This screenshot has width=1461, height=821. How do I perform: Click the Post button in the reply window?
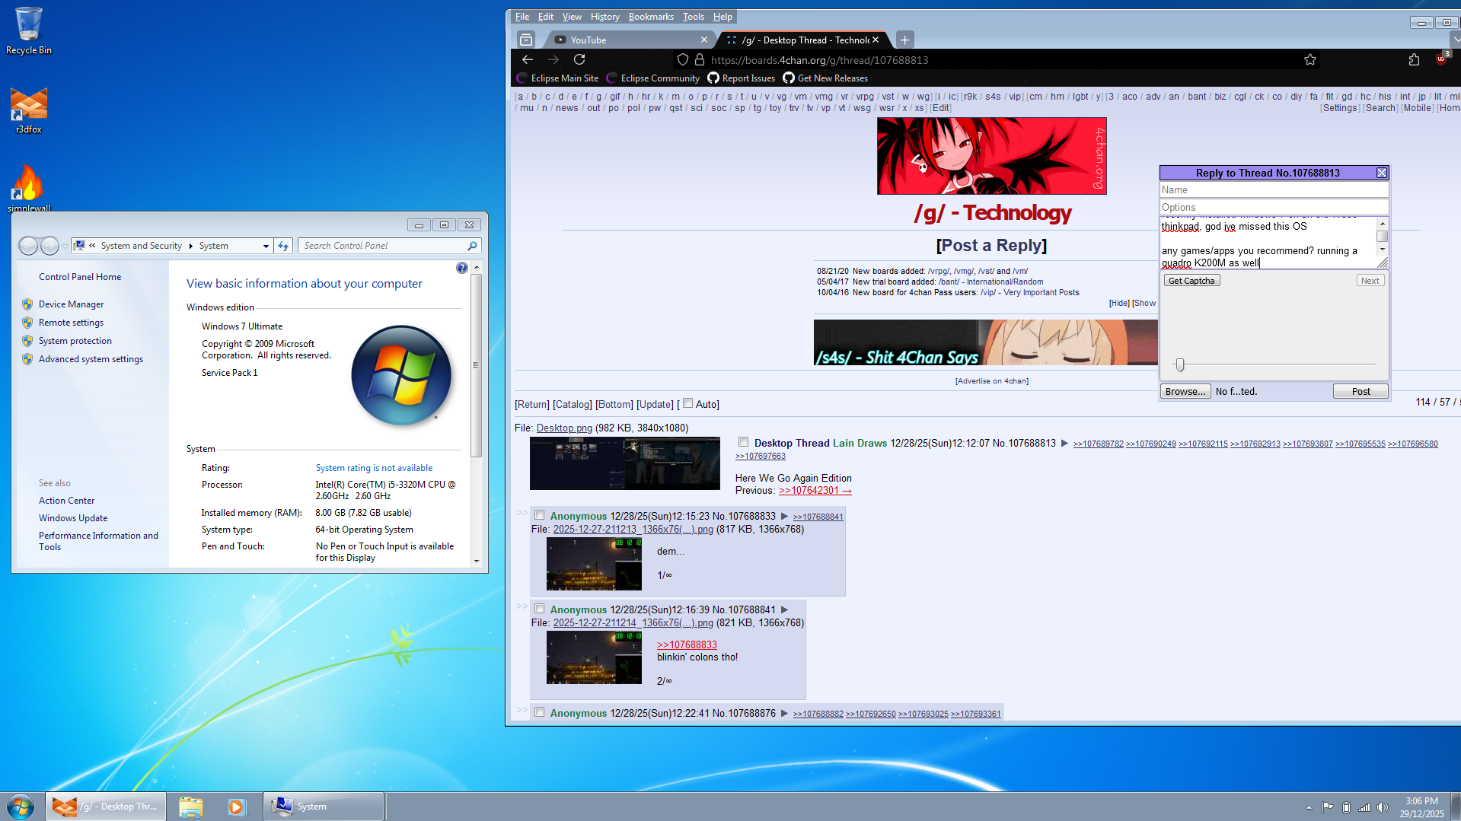pyautogui.click(x=1361, y=391)
